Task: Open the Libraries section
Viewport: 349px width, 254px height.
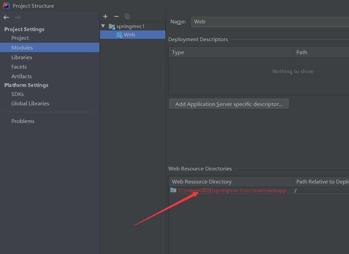Action: tap(22, 57)
